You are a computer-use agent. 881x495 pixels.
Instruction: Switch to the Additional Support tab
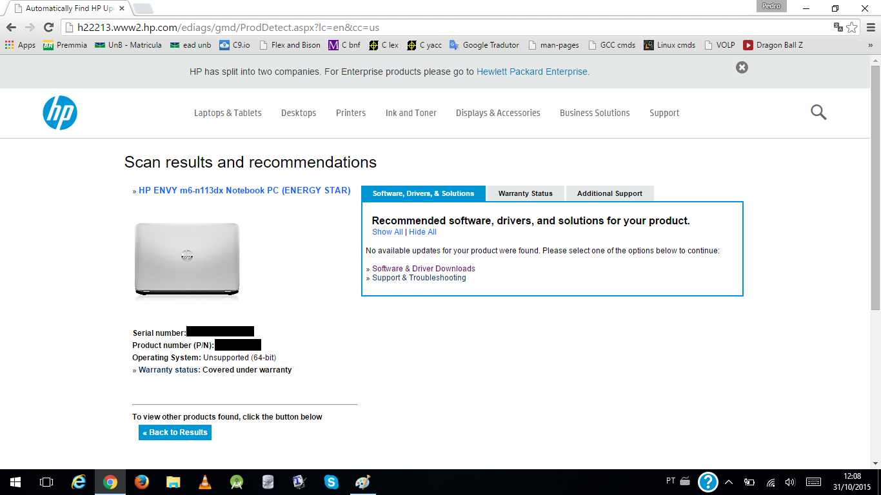pos(609,193)
